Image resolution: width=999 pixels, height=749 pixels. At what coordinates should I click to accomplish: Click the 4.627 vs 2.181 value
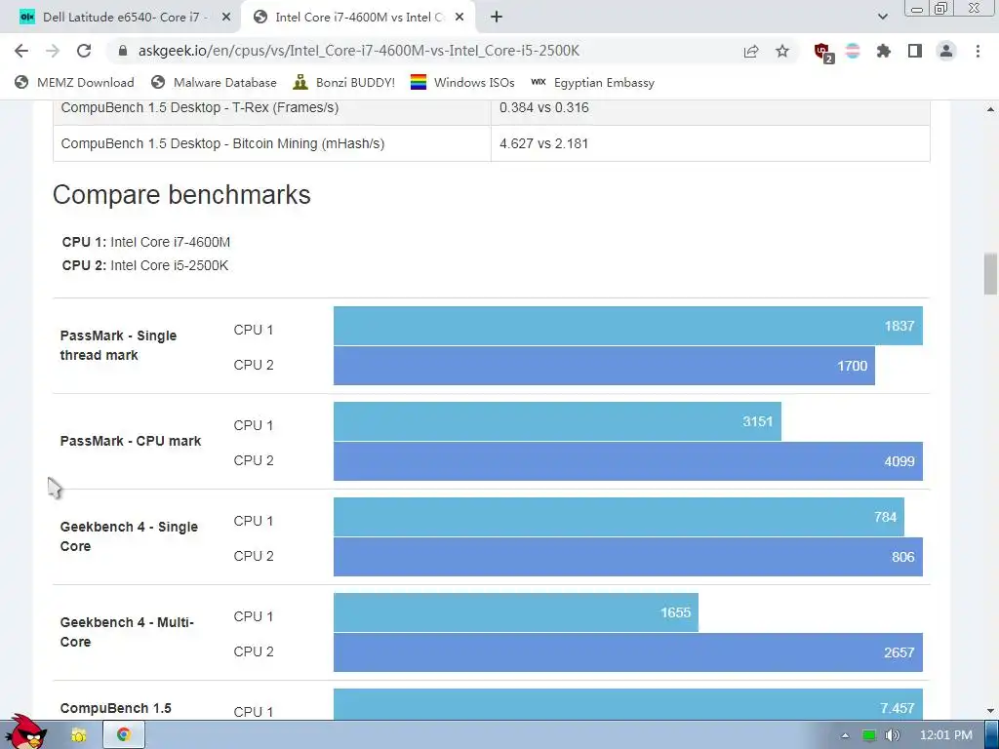544,143
